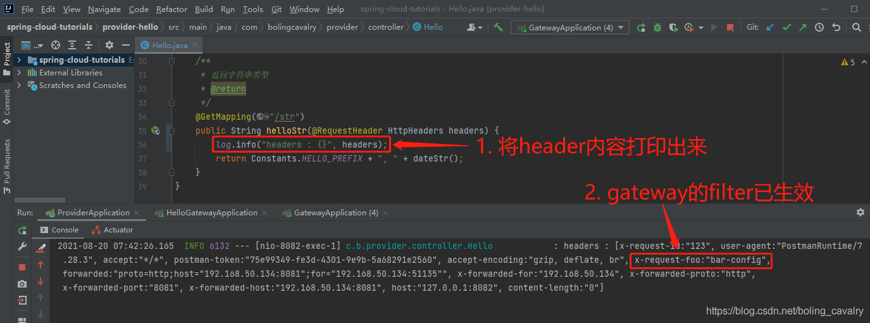Click controller in breadcrumb bar
Screen dimensions: 870x323
click(386, 27)
